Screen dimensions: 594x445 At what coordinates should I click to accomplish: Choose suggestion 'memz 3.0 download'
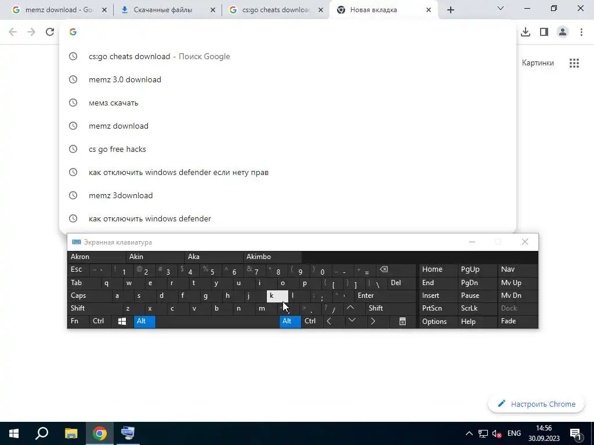coord(288,79)
